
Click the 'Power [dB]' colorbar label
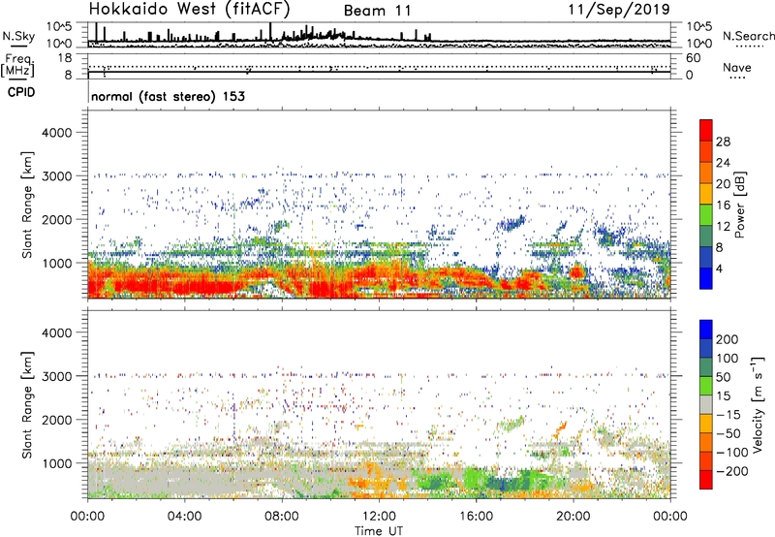739,205
